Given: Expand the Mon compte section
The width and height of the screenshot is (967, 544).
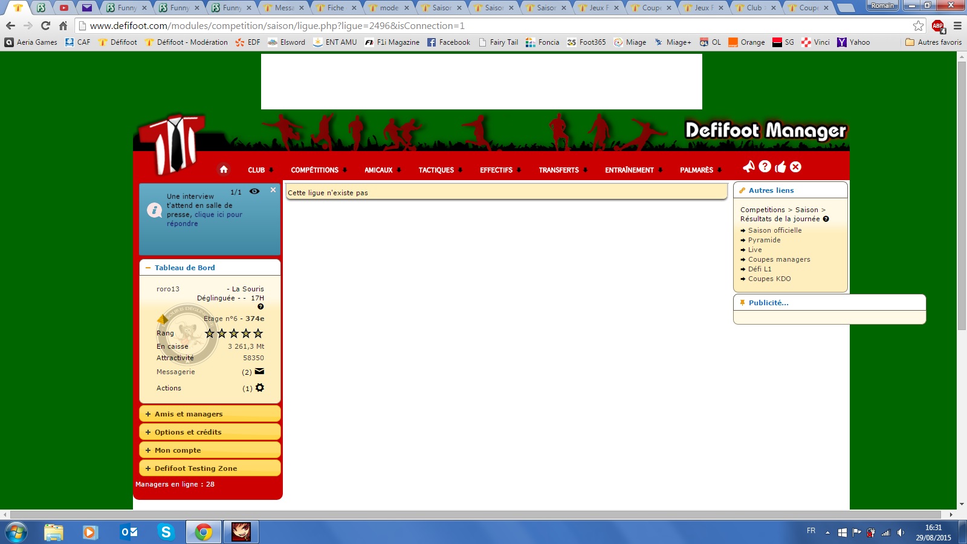Looking at the screenshot, I should (210, 450).
